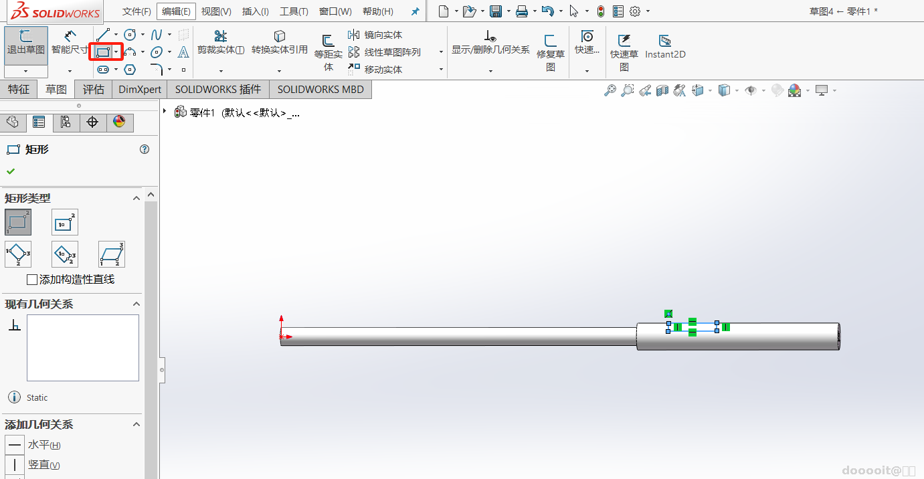Select the Circle sketch tool

click(x=130, y=34)
